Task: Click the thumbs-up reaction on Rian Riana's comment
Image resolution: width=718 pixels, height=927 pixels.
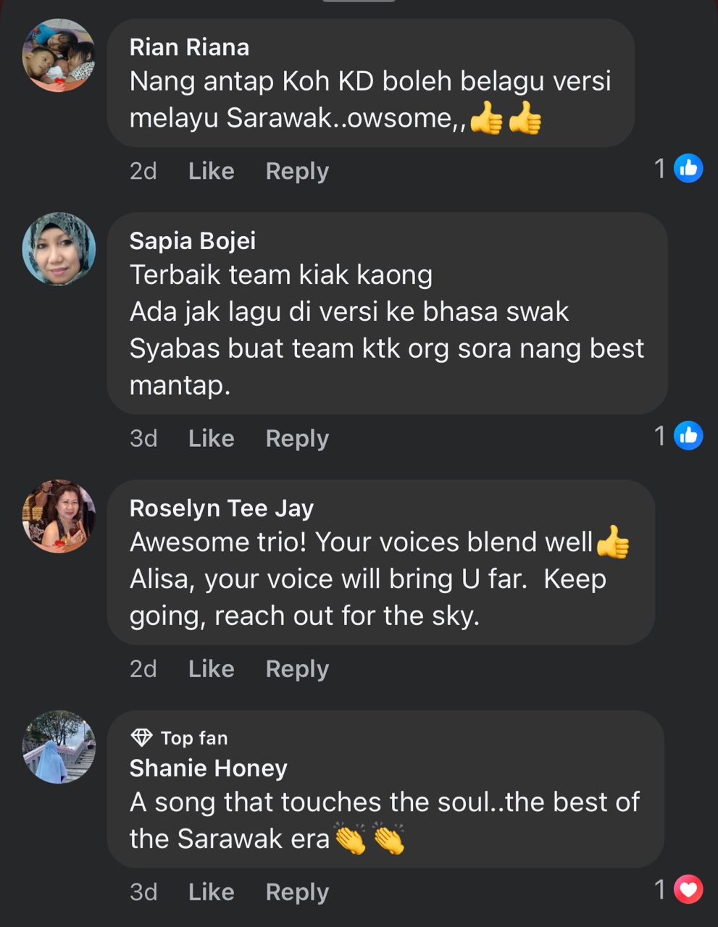Action: point(688,169)
